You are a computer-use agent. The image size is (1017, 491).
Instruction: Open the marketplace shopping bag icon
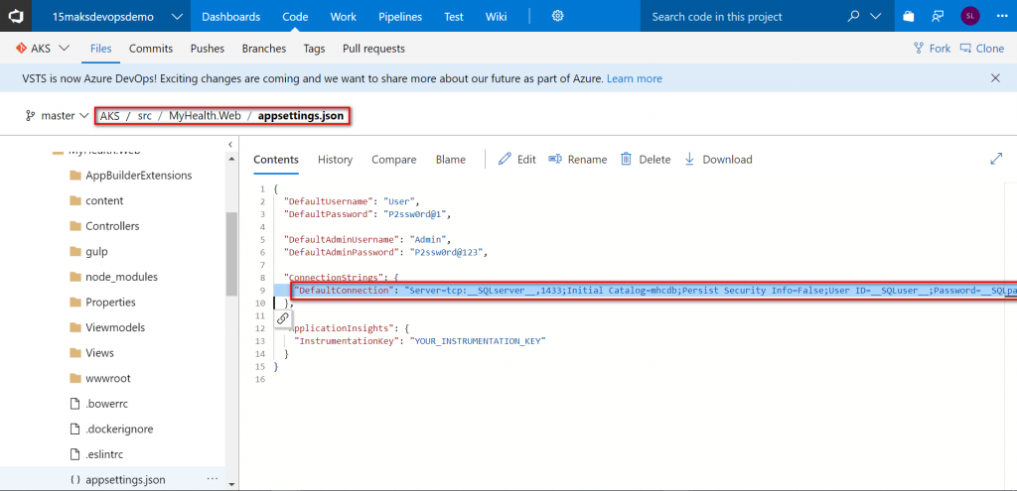click(x=909, y=16)
